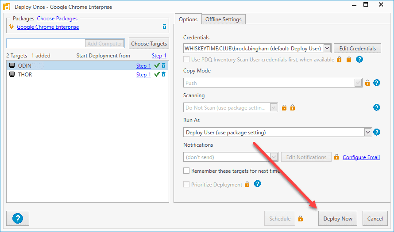Select the Options tab
This screenshot has width=394, height=232.
coord(188,19)
